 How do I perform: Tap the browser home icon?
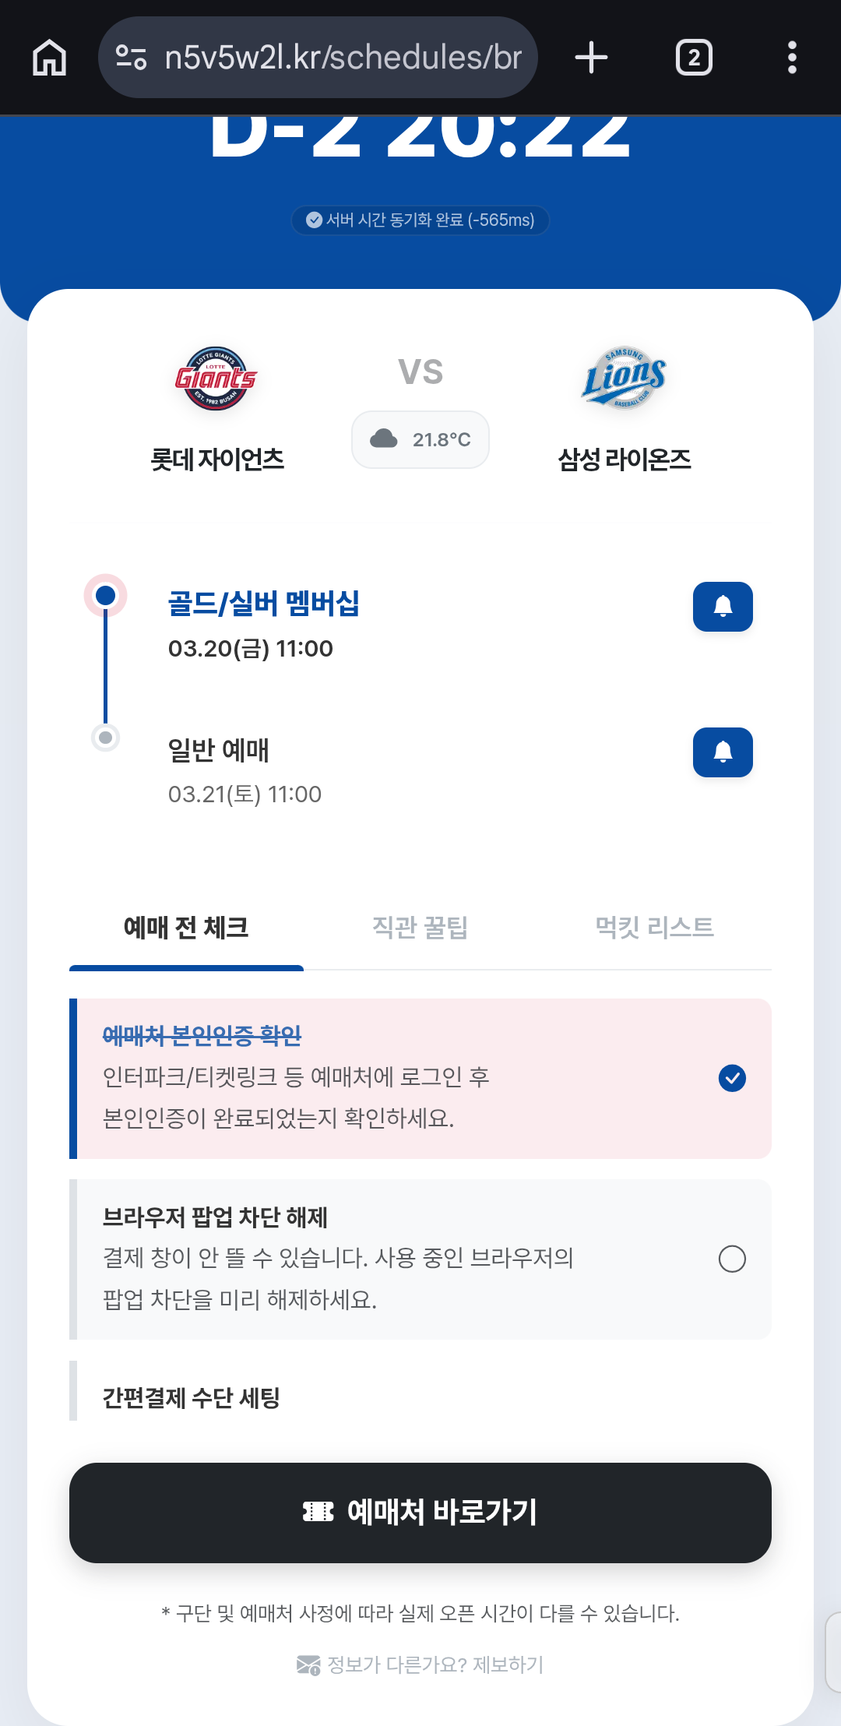(50, 58)
